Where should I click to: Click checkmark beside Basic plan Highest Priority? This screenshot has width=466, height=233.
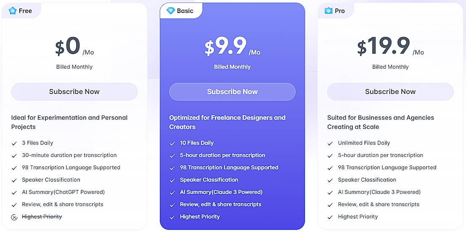[172, 217]
